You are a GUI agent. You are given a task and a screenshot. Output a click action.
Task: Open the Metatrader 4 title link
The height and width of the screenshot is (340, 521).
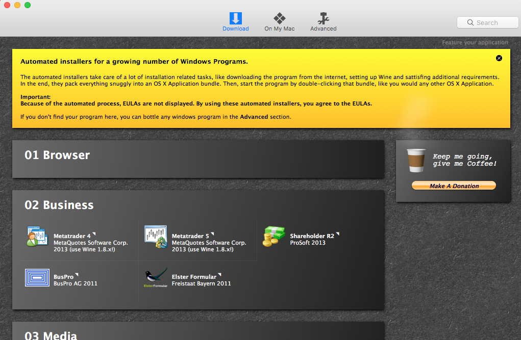[72, 236]
